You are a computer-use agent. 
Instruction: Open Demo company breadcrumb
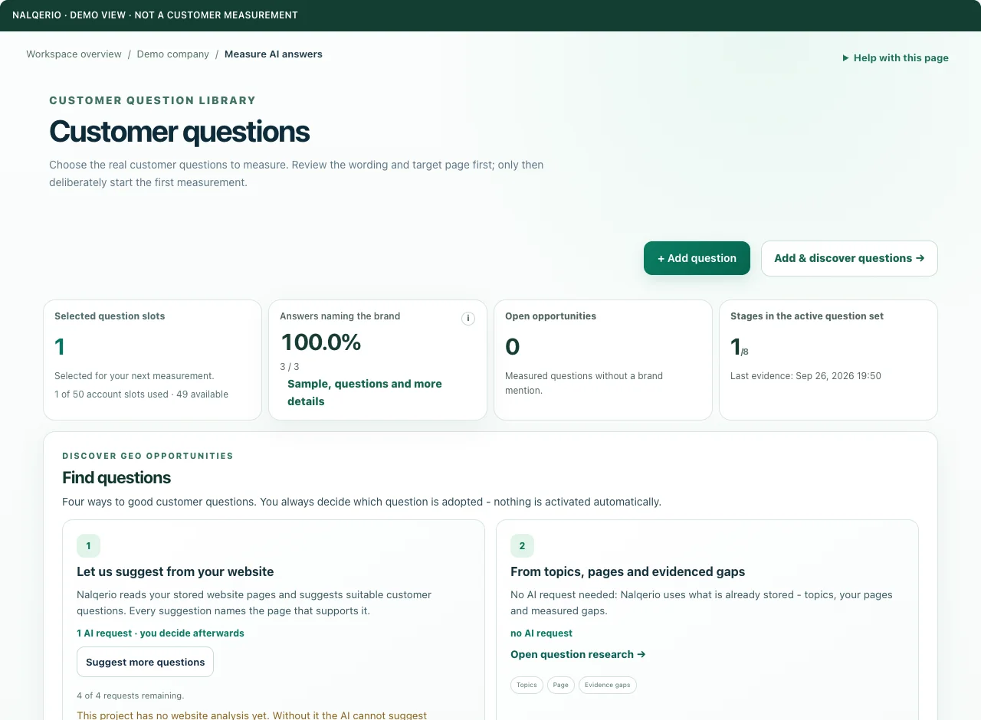point(173,54)
